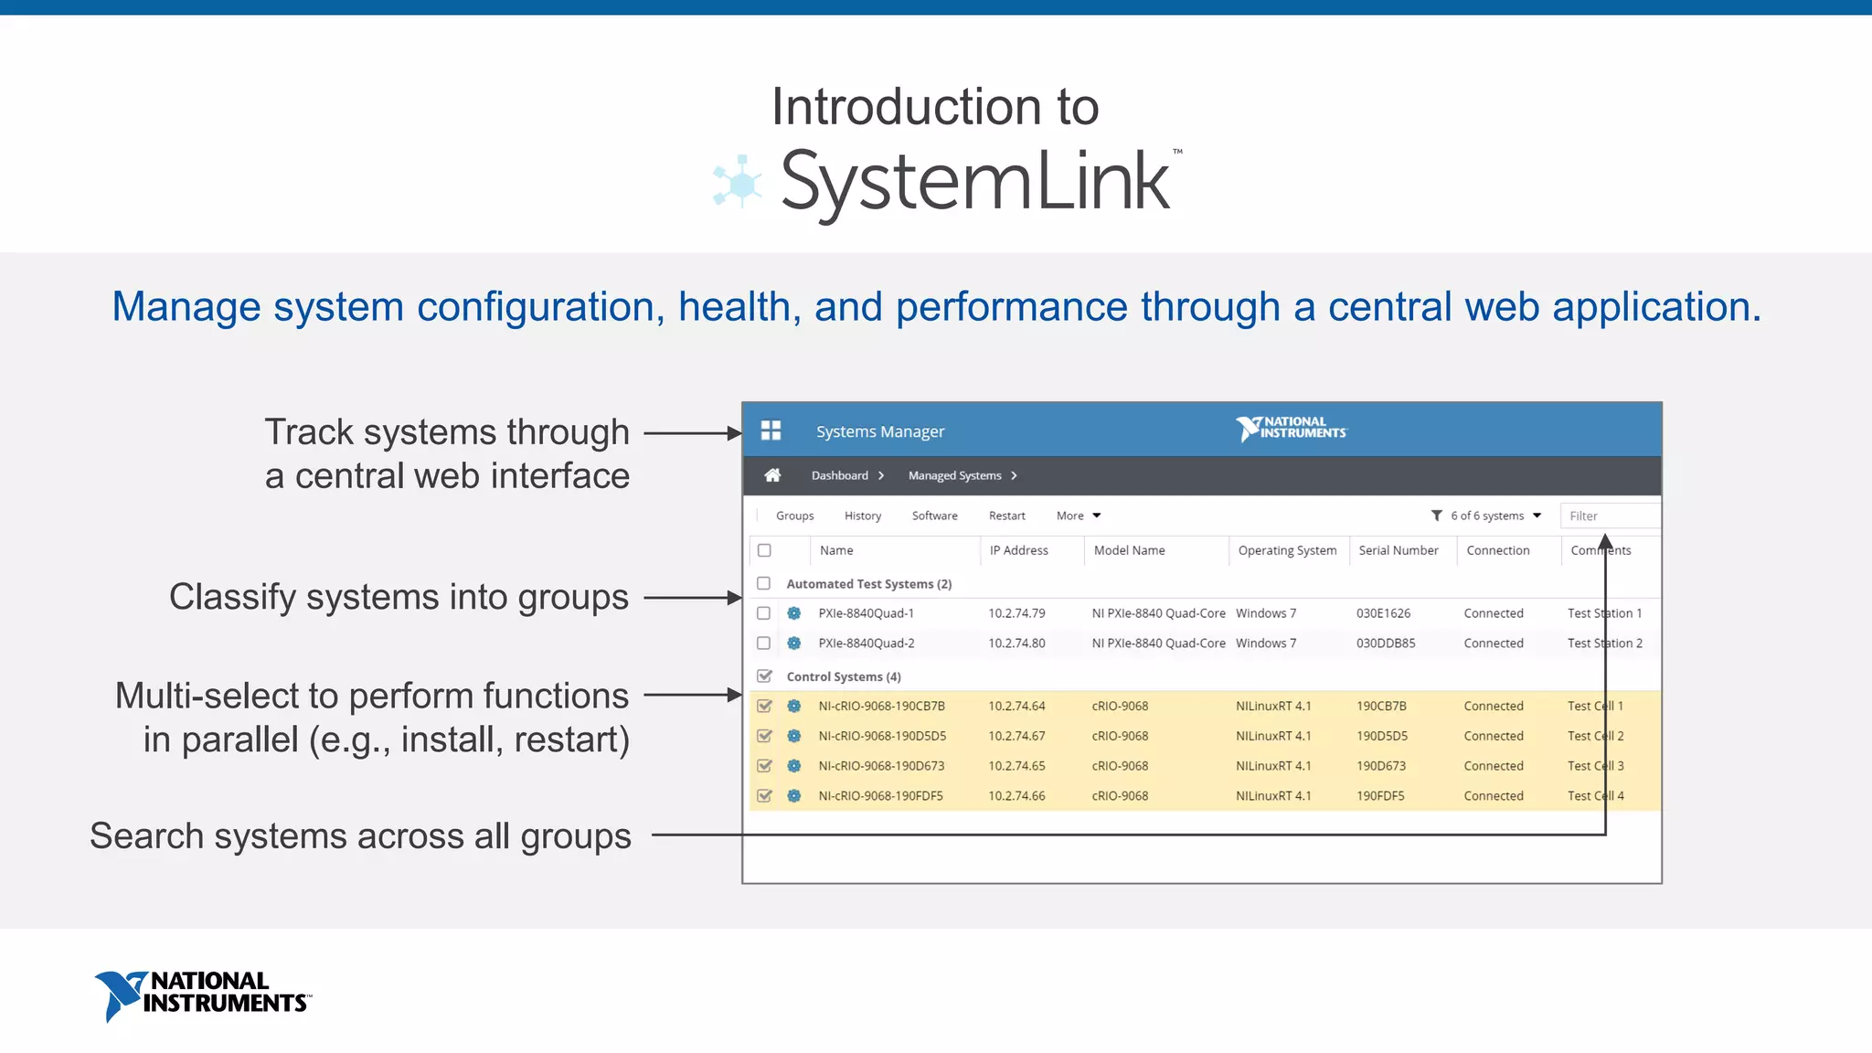
Task: Go to Managed Systems breadcrumb link
Action: pos(955,475)
